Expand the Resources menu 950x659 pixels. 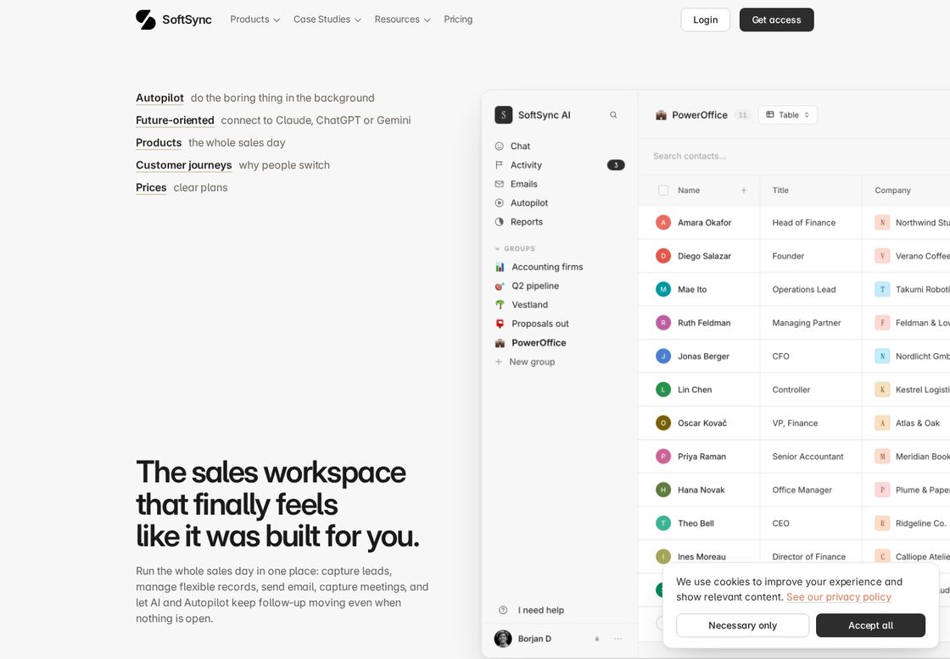402,19
